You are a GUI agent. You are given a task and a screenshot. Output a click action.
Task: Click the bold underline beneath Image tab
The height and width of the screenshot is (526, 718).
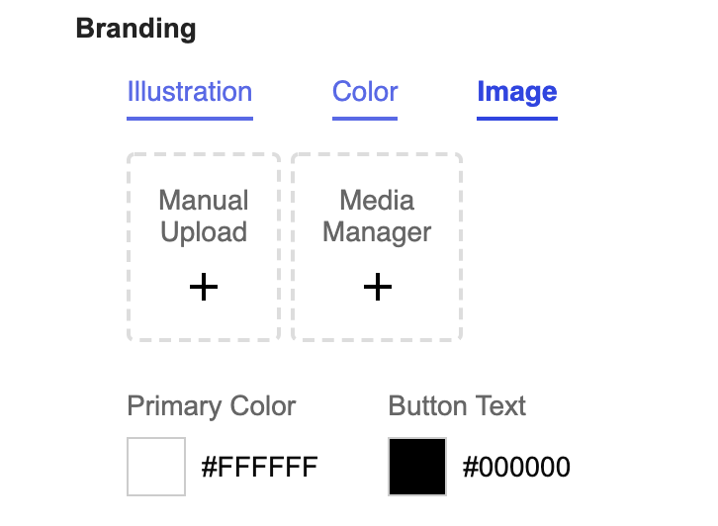[x=517, y=119]
